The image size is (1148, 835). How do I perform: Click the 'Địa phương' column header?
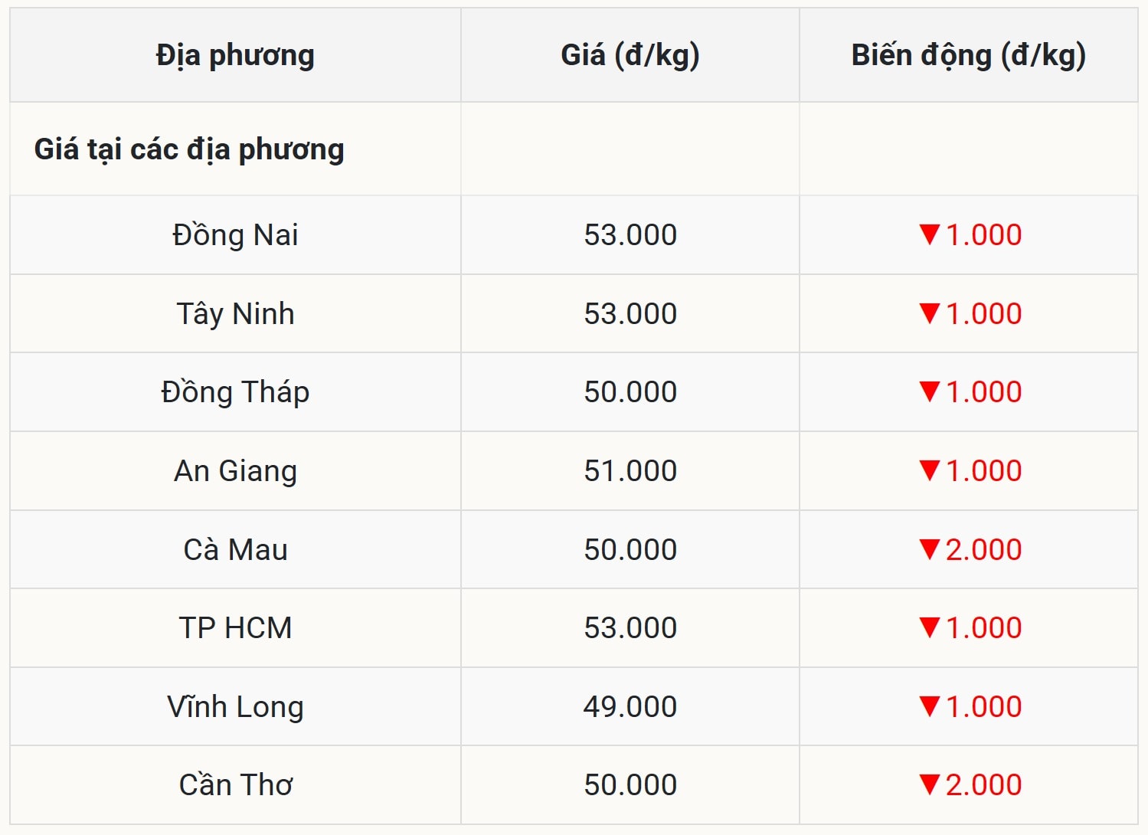(235, 55)
